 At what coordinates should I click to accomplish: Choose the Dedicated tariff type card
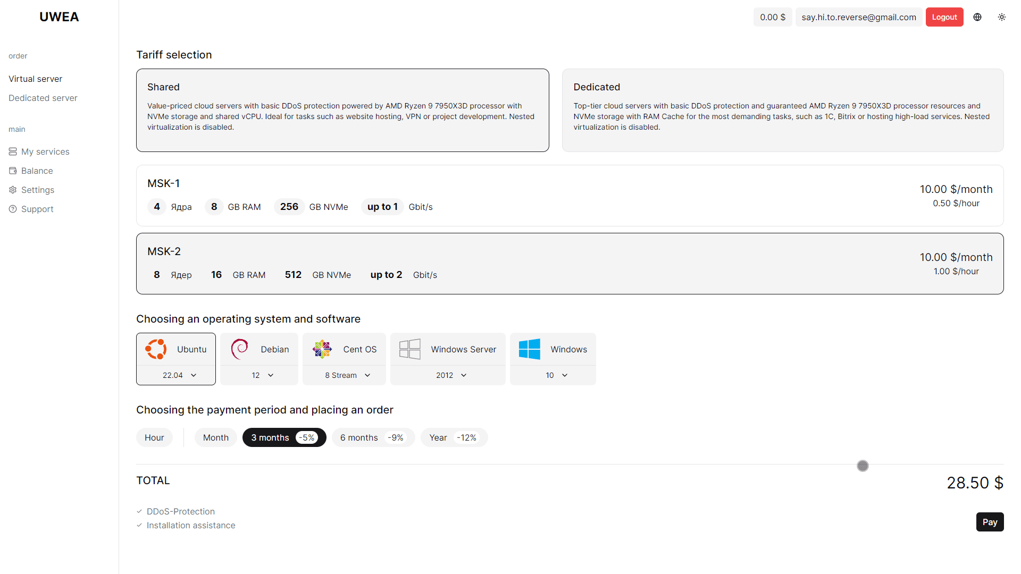(x=782, y=110)
